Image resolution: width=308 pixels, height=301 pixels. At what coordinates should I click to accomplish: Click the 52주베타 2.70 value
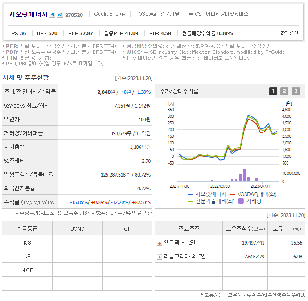(x=146, y=161)
